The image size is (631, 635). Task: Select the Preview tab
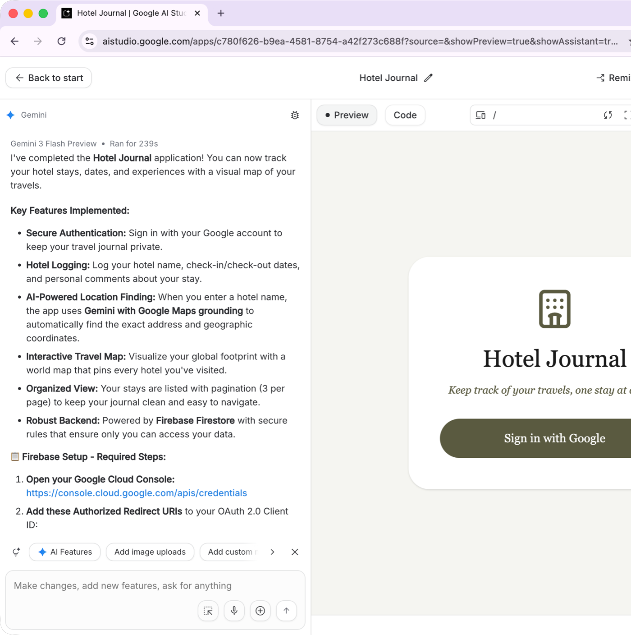(x=347, y=115)
